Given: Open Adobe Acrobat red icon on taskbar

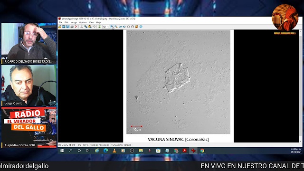Looking at the screenshot, I should pyautogui.click(x=185, y=151).
